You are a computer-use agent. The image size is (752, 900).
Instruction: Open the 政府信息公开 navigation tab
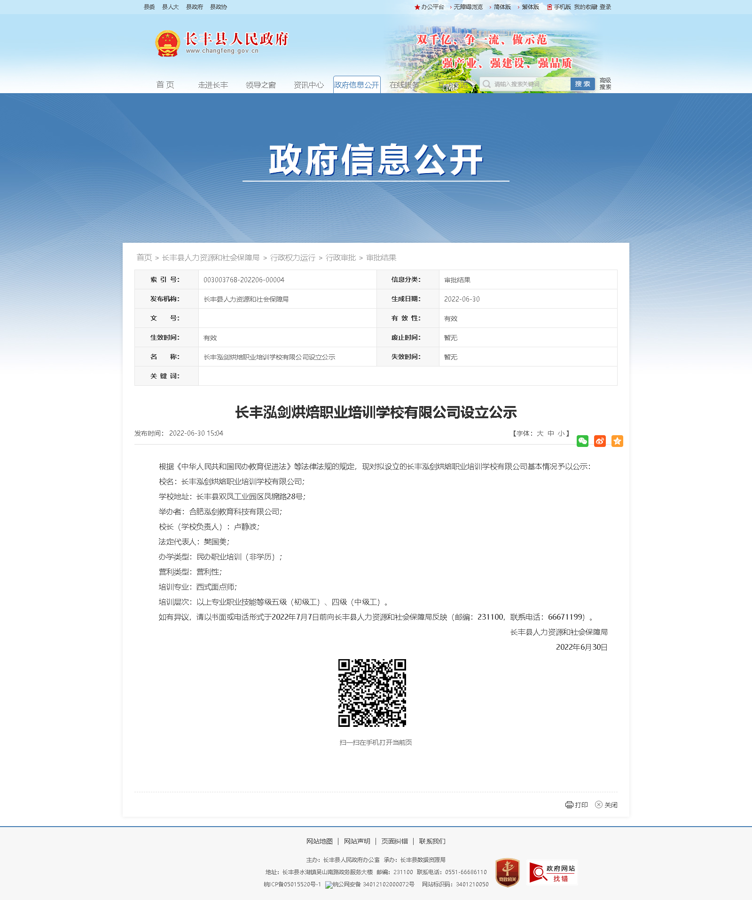356,85
